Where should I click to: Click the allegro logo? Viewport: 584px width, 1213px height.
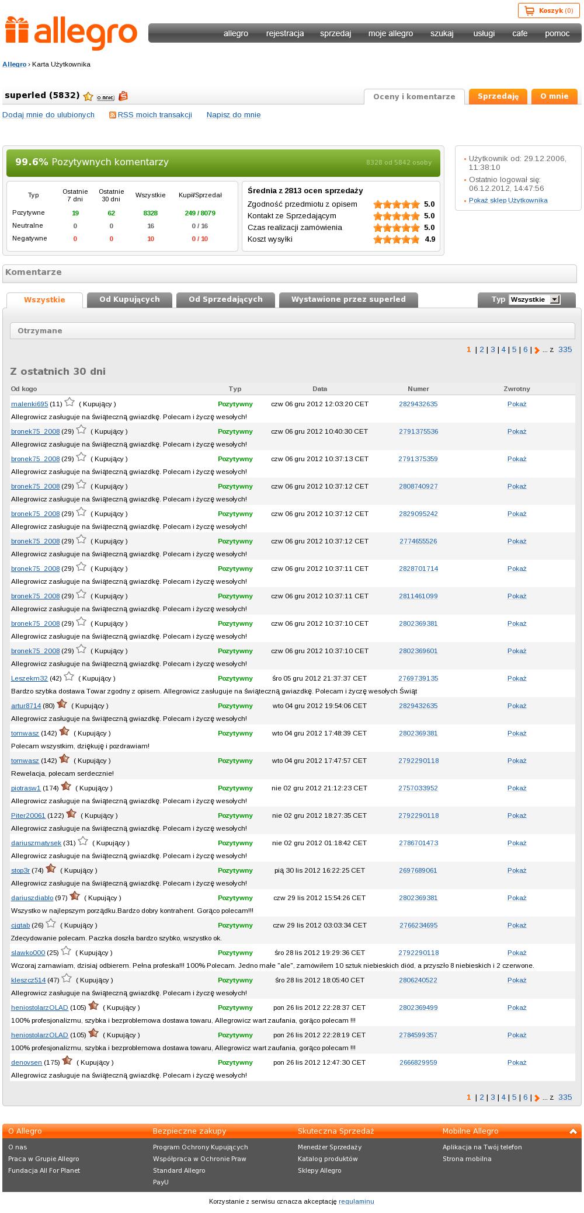point(71,33)
